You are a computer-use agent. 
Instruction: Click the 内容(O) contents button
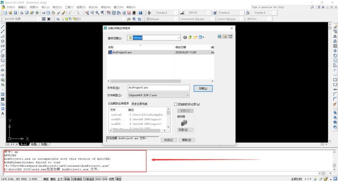tap(185, 130)
